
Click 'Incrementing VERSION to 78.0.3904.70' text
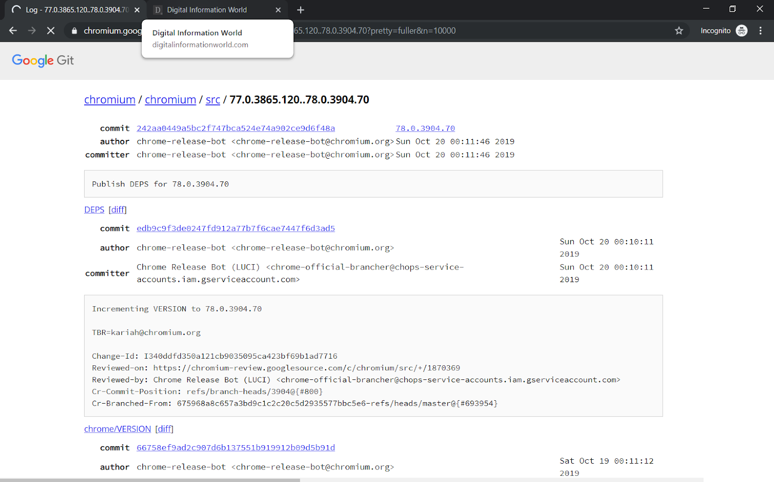(x=177, y=309)
